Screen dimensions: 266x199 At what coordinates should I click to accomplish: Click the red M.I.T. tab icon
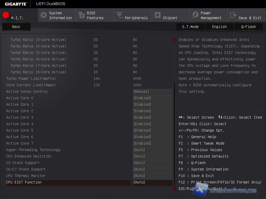(x=6, y=15)
